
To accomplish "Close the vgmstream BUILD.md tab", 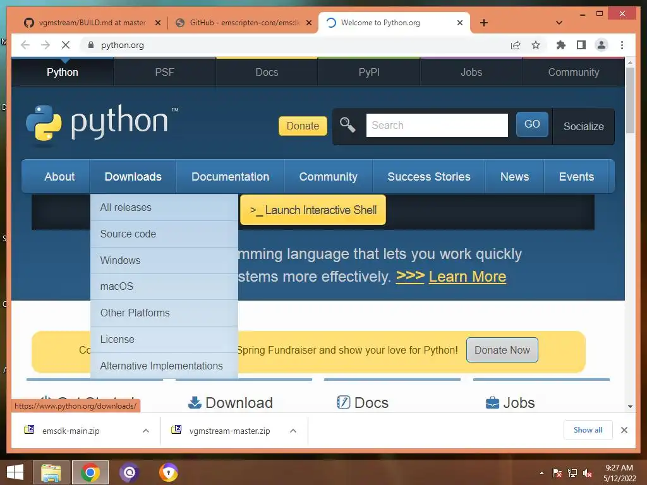I will click(157, 23).
